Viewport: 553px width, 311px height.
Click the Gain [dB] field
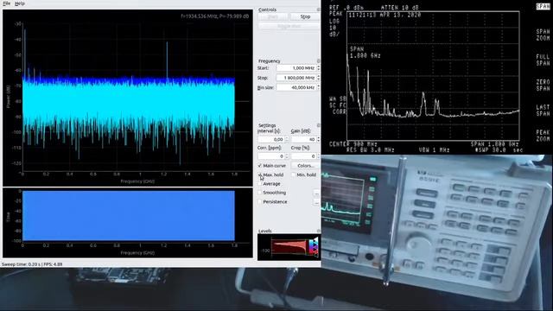pyautogui.click(x=303, y=140)
